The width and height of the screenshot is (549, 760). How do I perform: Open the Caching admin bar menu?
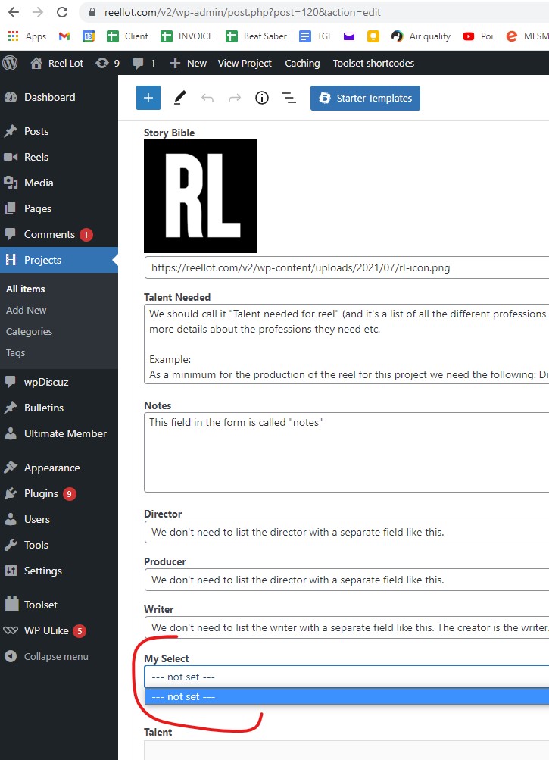click(x=302, y=63)
